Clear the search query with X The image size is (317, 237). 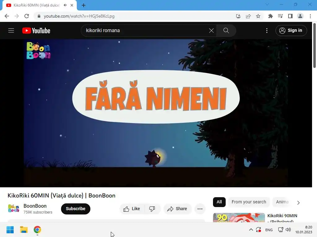coord(211,31)
